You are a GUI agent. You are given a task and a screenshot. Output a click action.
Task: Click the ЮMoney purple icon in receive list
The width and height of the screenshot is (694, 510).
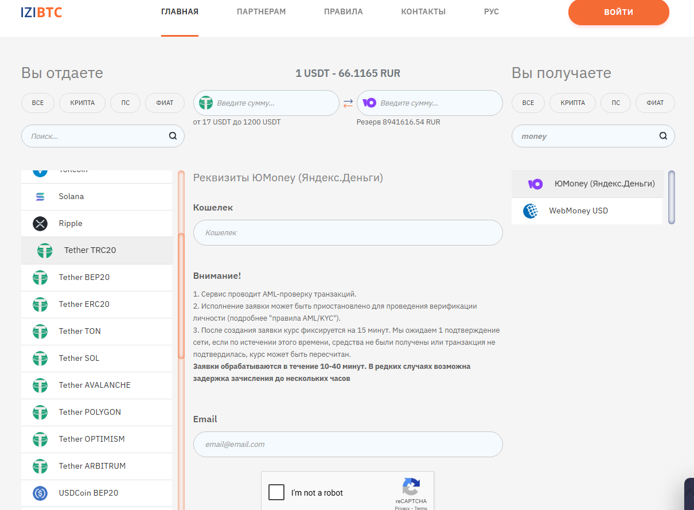coord(535,184)
